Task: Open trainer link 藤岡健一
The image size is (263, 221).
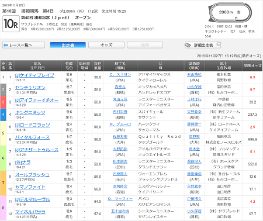Action: pos(194,125)
